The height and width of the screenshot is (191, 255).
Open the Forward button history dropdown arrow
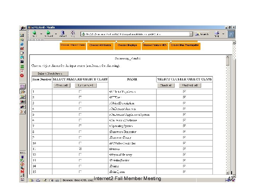point(56,34)
